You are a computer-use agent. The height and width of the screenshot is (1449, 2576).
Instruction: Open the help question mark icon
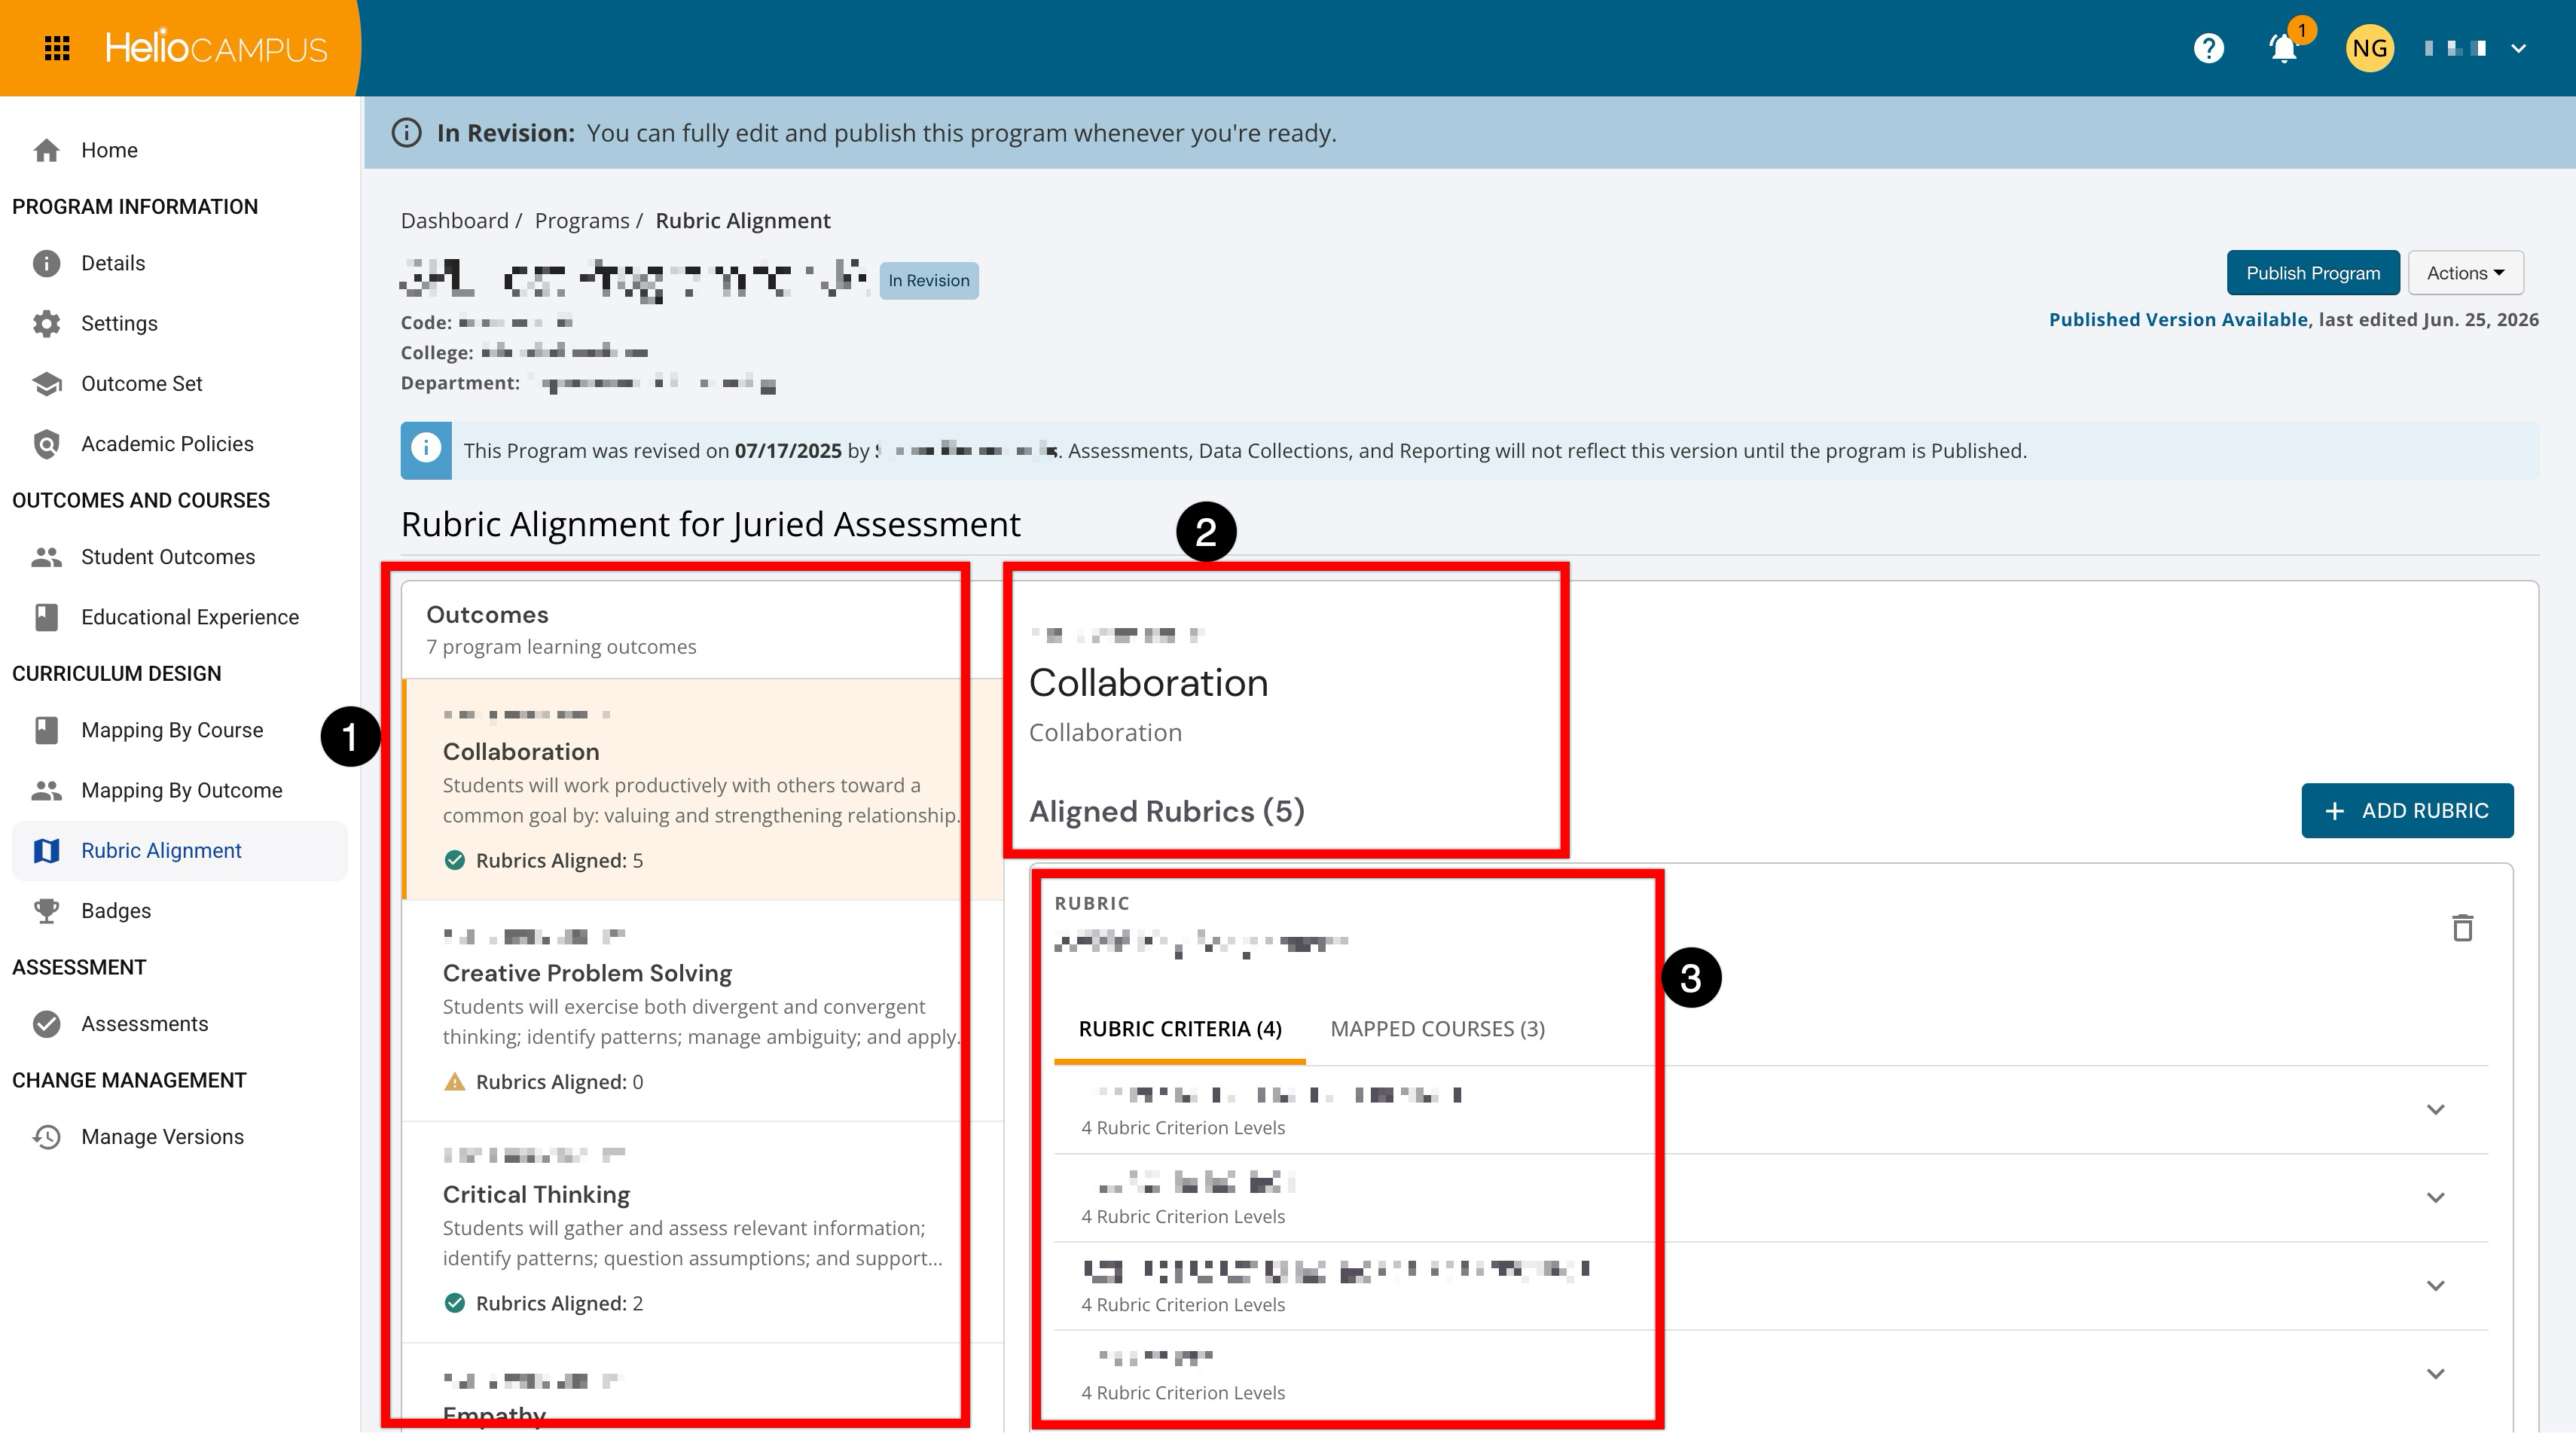[2208, 48]
